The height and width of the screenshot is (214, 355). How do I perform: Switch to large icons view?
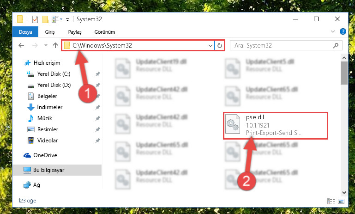point(341,201)
